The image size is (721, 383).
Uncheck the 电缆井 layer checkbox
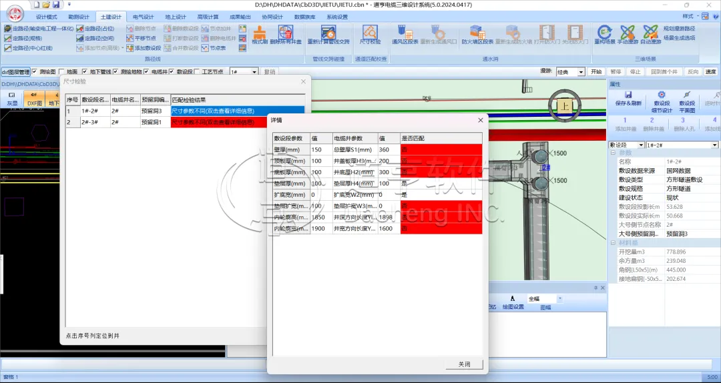tap(146, 71)
